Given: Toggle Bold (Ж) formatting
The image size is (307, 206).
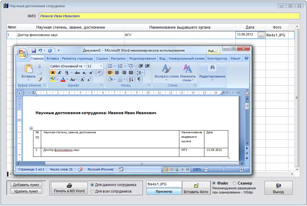Looking at the screenshot, I should (x=53, y=73).
